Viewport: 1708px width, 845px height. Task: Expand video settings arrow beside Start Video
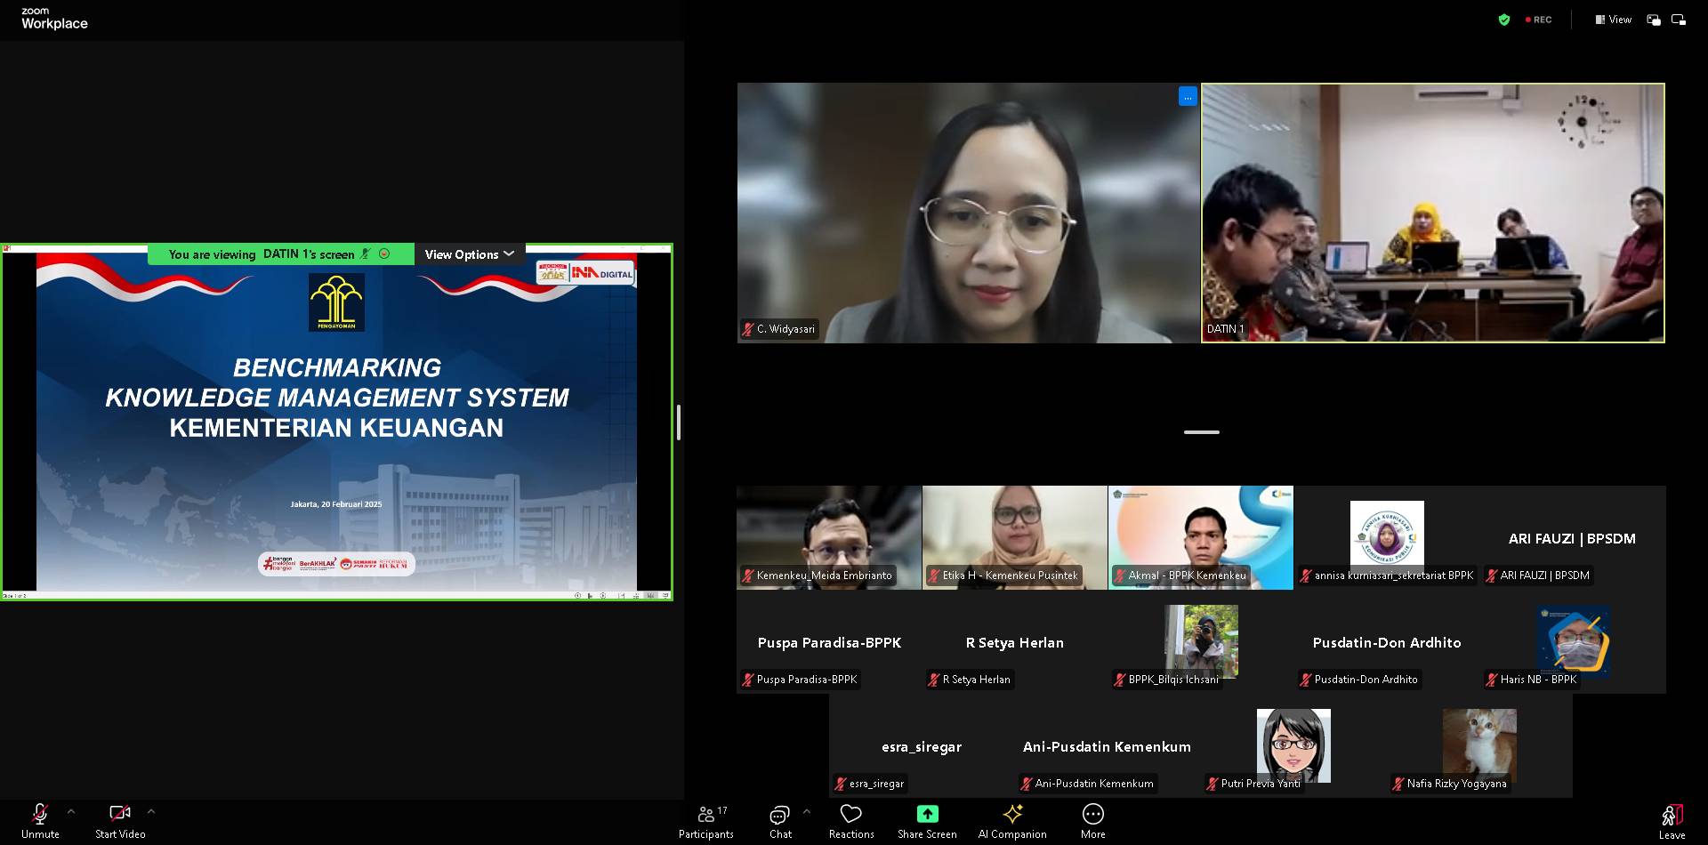click(x=151, y=811)
